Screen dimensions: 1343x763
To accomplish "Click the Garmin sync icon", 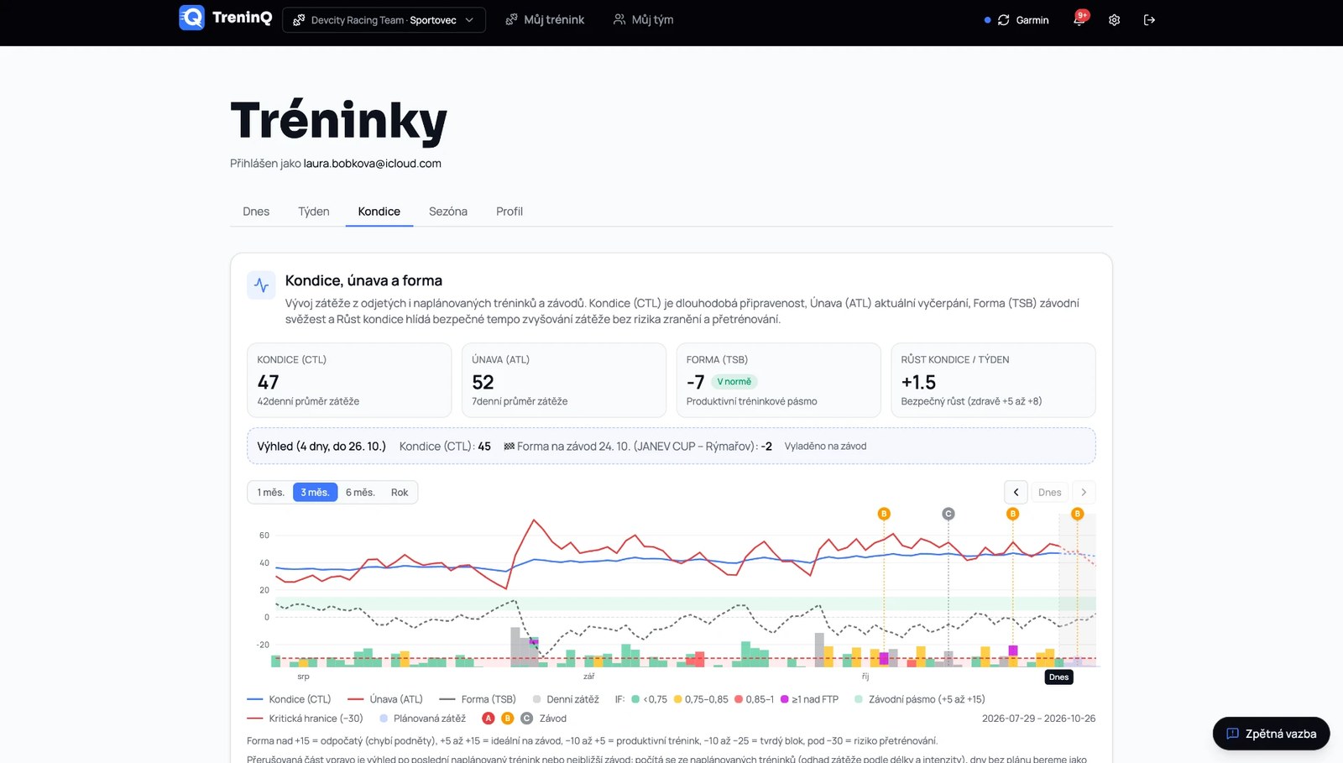I will 1003,20.
